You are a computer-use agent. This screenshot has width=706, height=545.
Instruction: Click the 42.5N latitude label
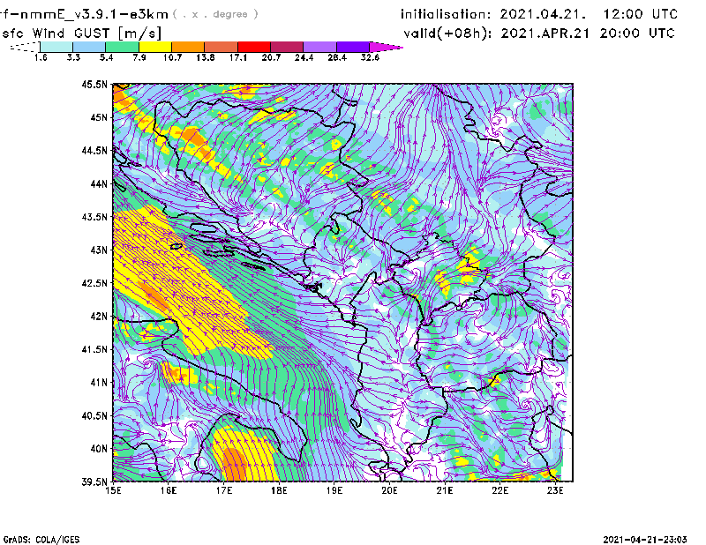tap(94, 283)
